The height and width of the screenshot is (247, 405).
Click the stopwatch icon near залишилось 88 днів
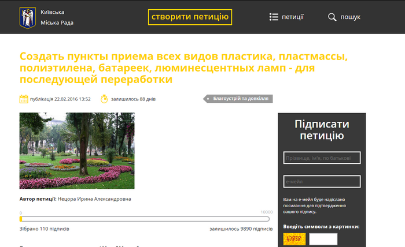click(x=104, y=99)
